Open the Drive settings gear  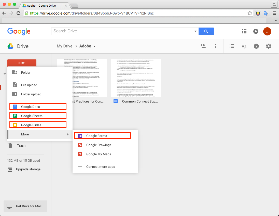pos(269,46)
